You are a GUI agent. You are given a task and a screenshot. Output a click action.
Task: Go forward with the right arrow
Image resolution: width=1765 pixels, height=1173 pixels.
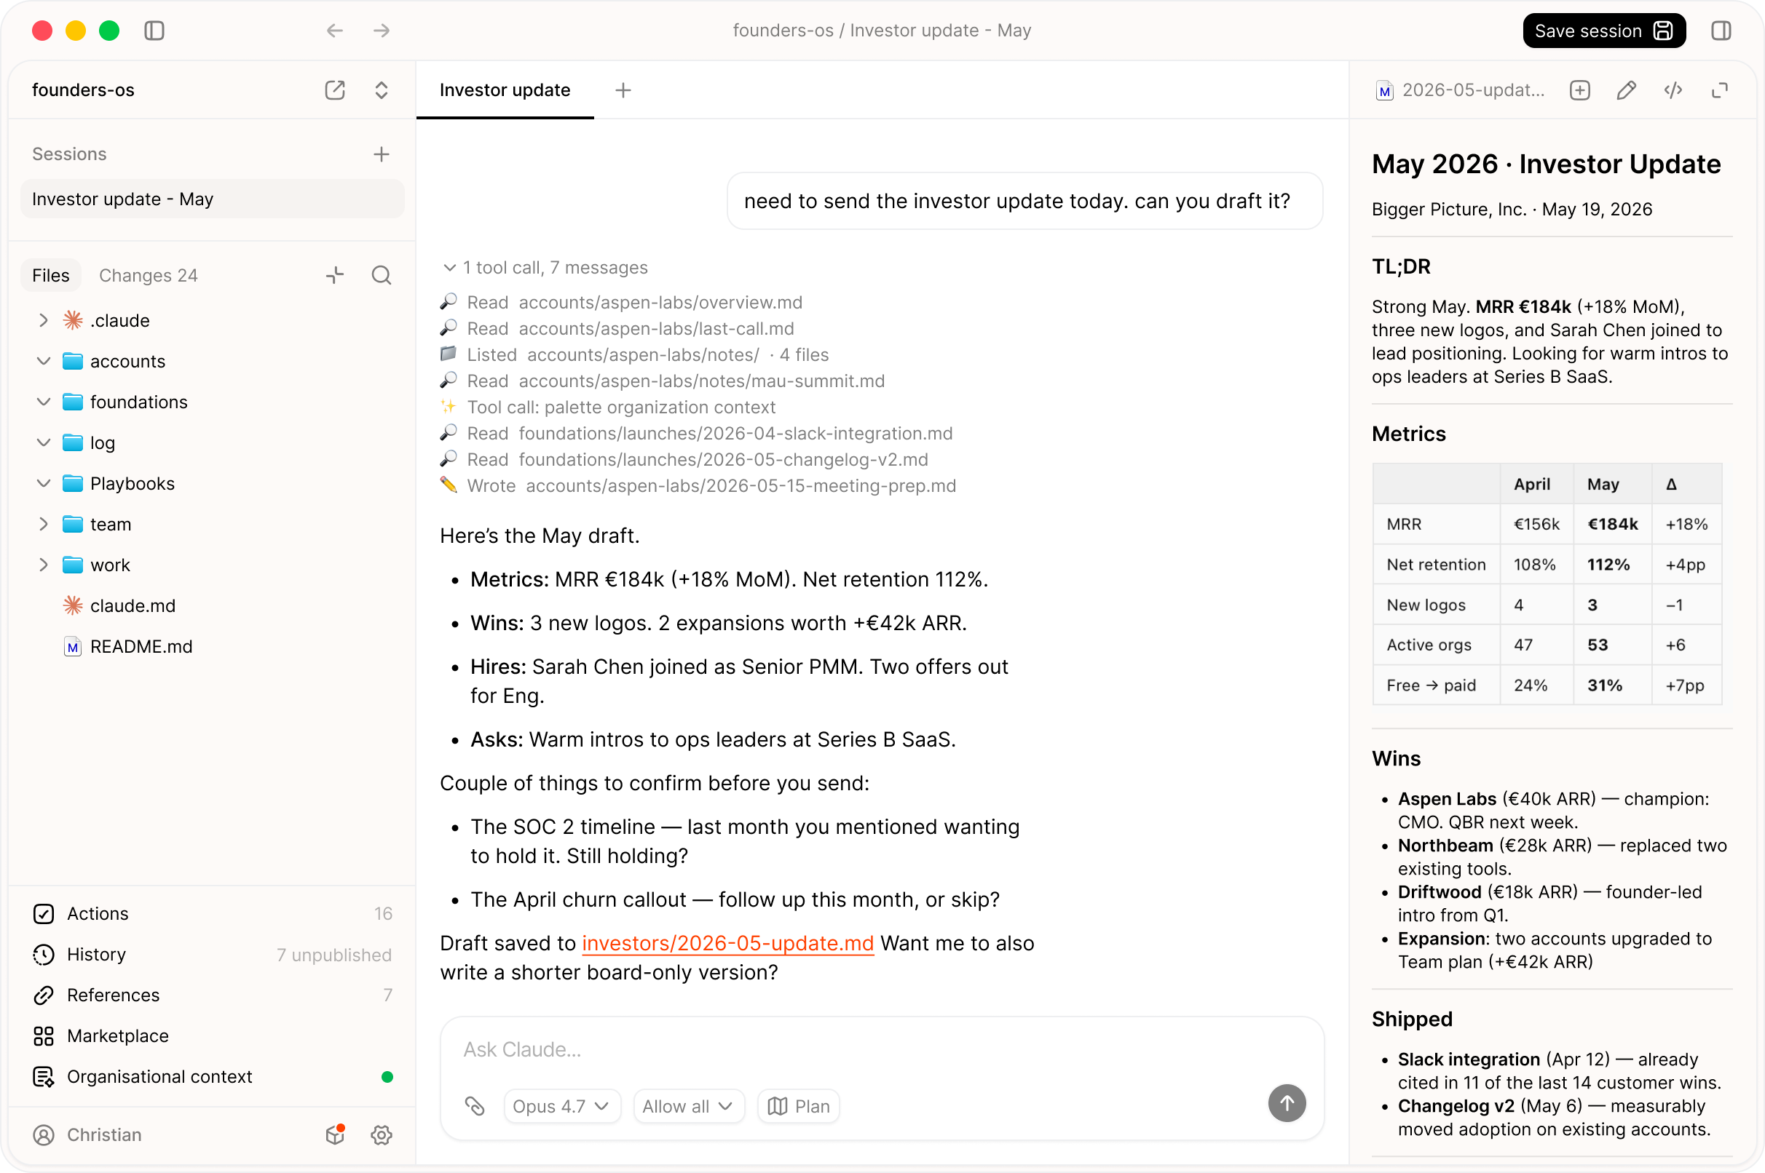[382, 31]
